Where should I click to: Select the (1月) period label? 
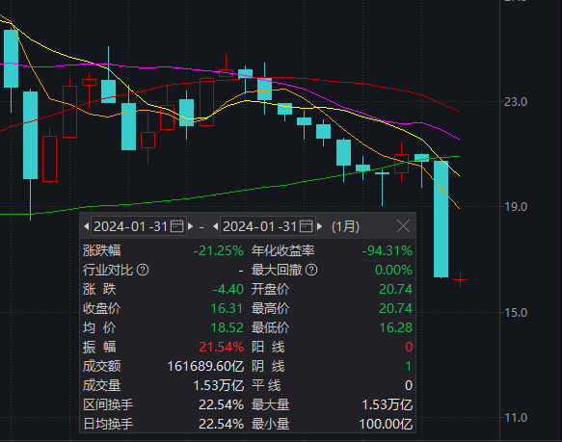point(345,226)
